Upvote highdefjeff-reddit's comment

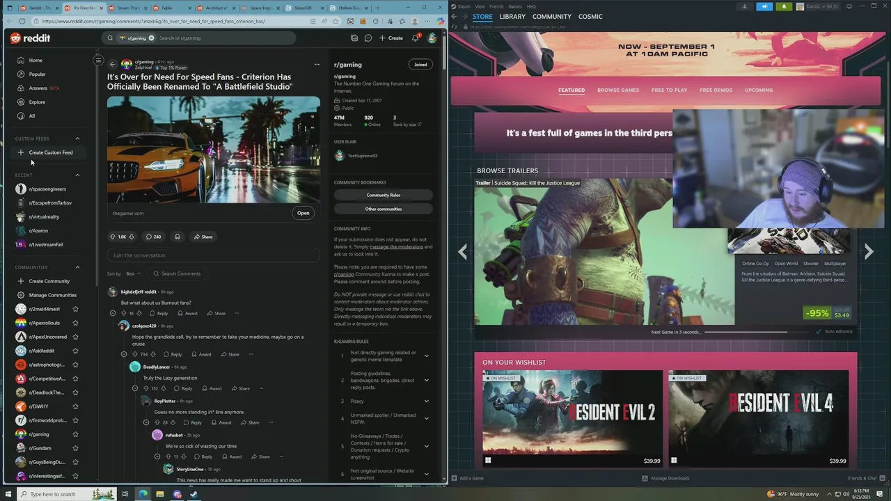tap(123, 313)
